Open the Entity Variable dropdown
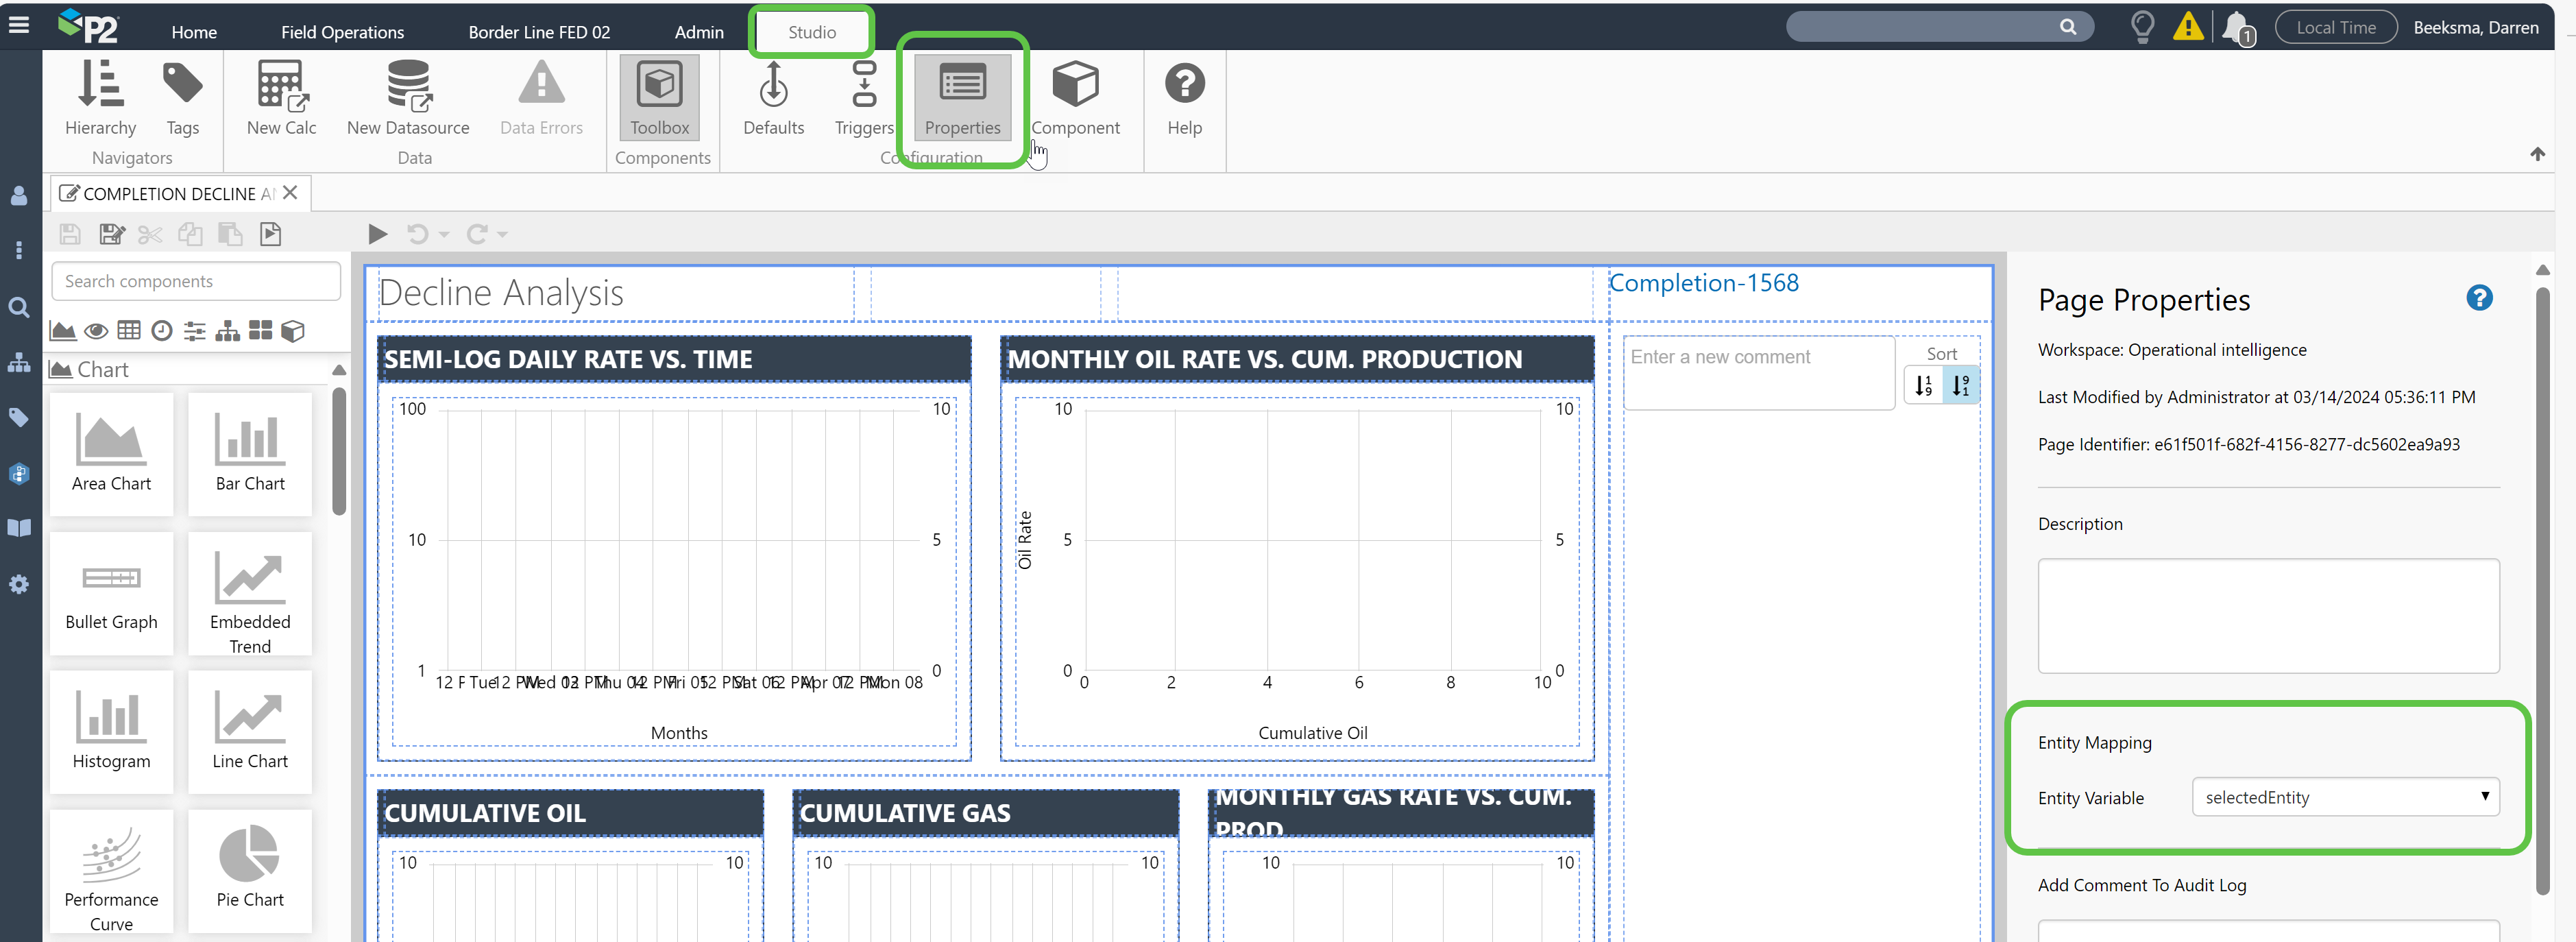The width and height of the screenshot is (2576, 942). (x=2345, y=797)
